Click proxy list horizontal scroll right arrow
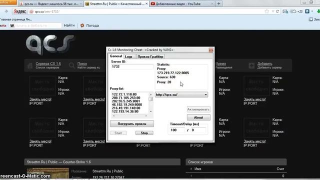The height and width of the screenshot is (180, 320). pyautogui.click(x=146, y=116)
